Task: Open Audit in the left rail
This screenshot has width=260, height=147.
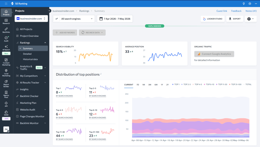Action: (6, 39)
